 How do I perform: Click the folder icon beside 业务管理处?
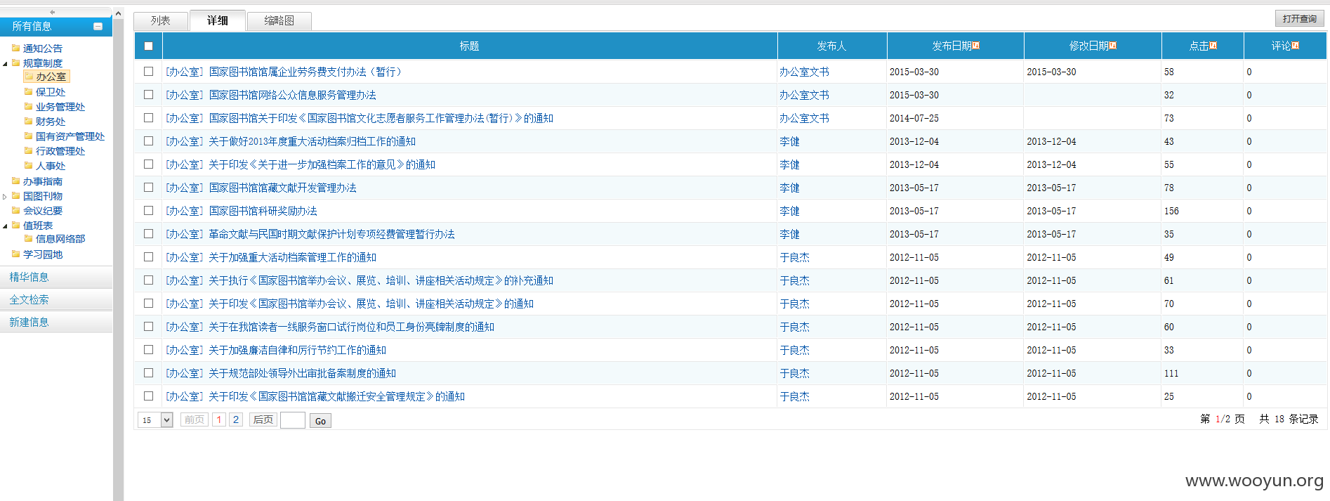point(29,106)
